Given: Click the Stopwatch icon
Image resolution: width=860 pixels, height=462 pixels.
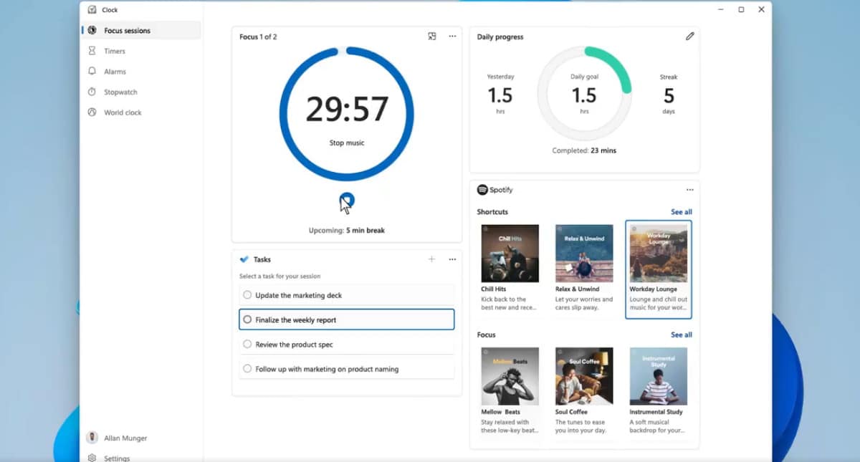Looking at the screenshot, I should [x=92, y=92].
